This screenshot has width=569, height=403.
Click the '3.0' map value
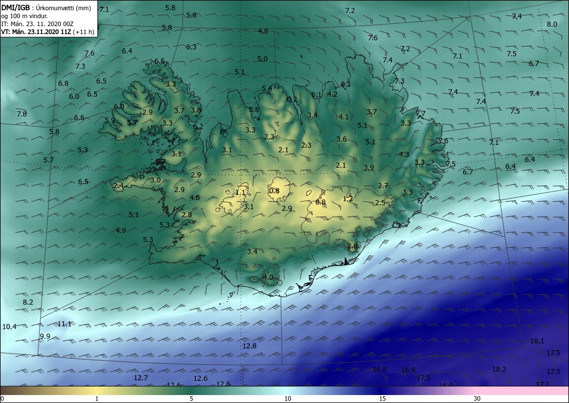click(x=155, y=180)
